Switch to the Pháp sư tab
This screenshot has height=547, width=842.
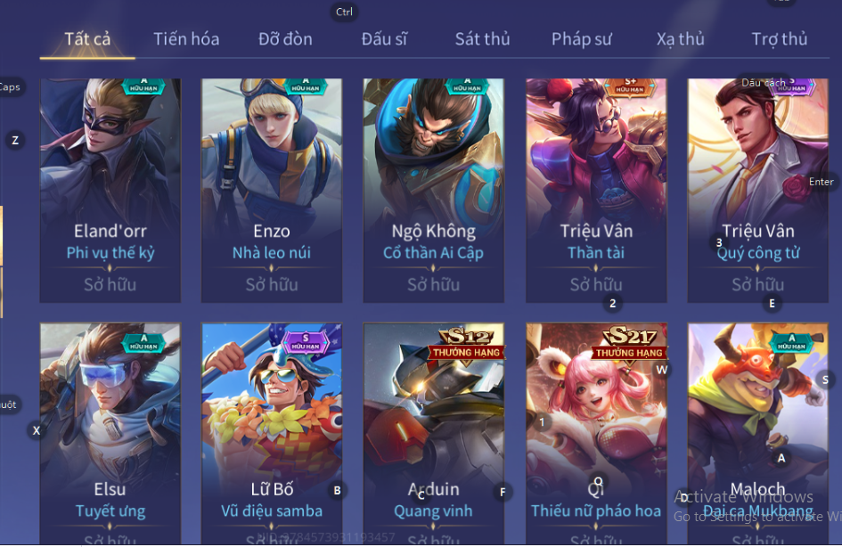582,39
